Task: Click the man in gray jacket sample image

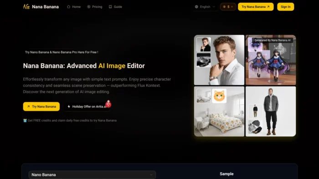Action: 271,111
